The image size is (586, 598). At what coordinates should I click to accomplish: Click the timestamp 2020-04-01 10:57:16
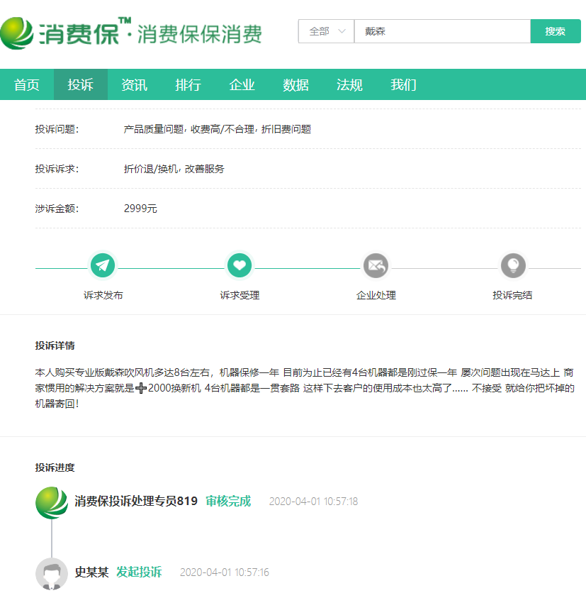[225, 572]
